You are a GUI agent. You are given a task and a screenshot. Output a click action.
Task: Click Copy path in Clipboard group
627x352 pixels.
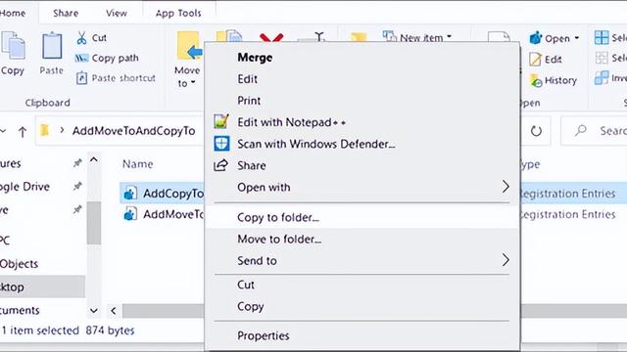tap(107, 59)
